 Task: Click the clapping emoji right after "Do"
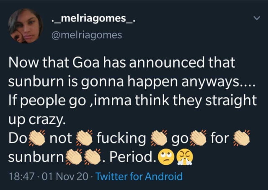37,139
